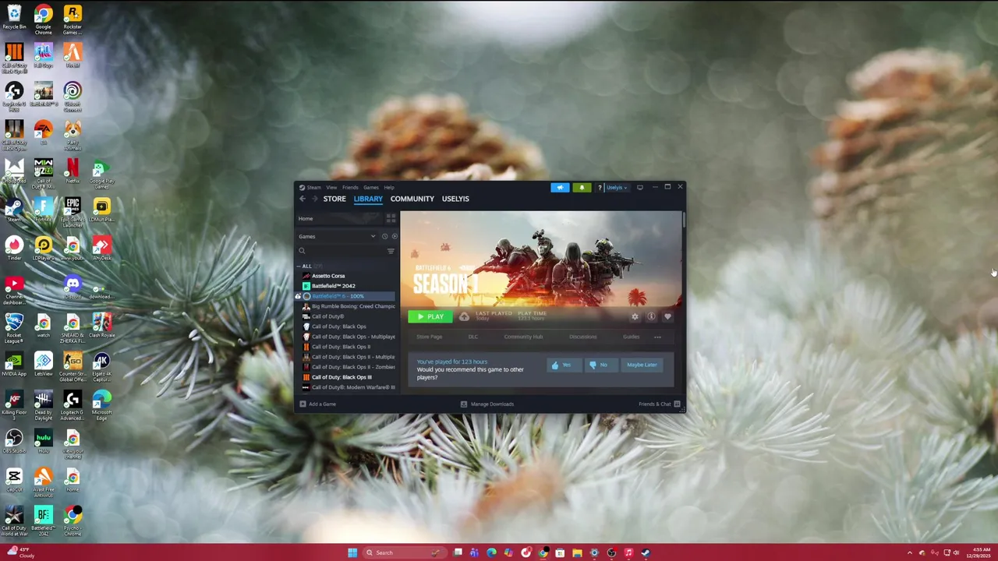
Task: Open the Steam menu
Action: (313, 187)
